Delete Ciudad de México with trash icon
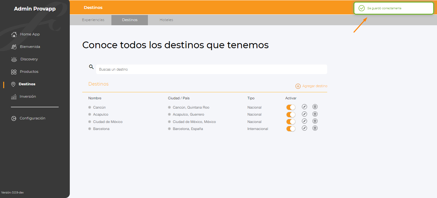Viewport: 437px width, 198px height. pyautogui.click(x=315, y=121)
